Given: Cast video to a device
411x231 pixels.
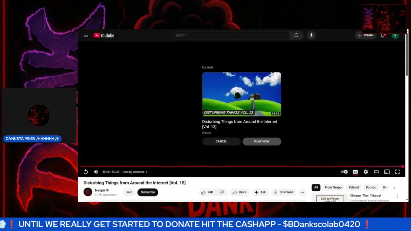Looking at the screenshot, I should 387,172.
